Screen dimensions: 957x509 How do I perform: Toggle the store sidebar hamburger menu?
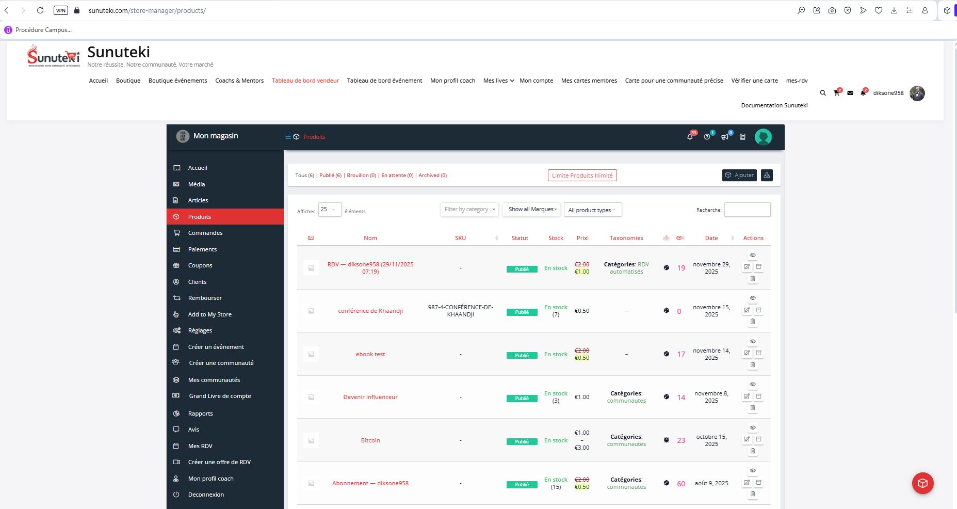coord(288,137)
